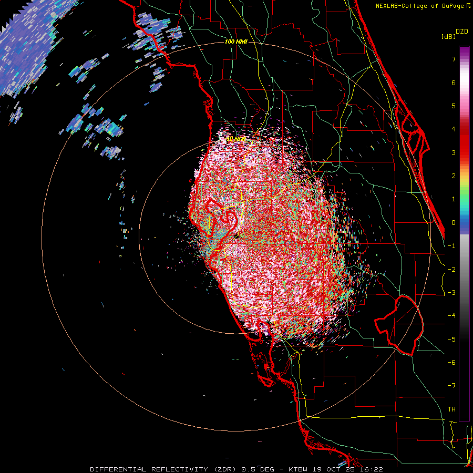Click the -3 dB scale value

point(451,293)
